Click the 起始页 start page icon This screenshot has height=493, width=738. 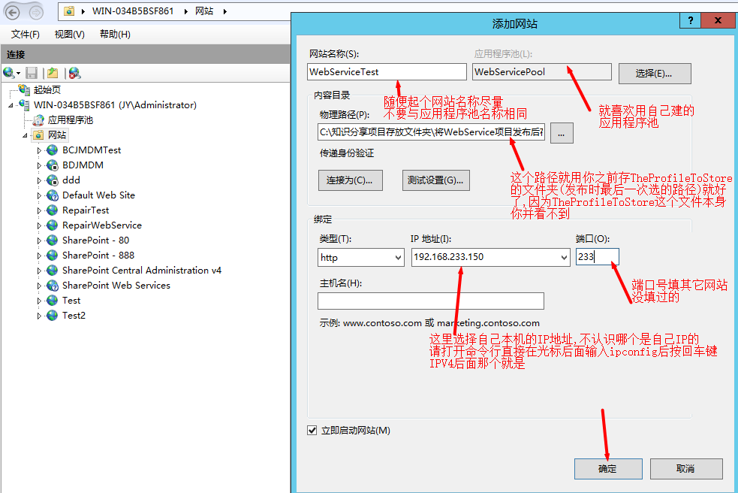(x=24, y=89)
